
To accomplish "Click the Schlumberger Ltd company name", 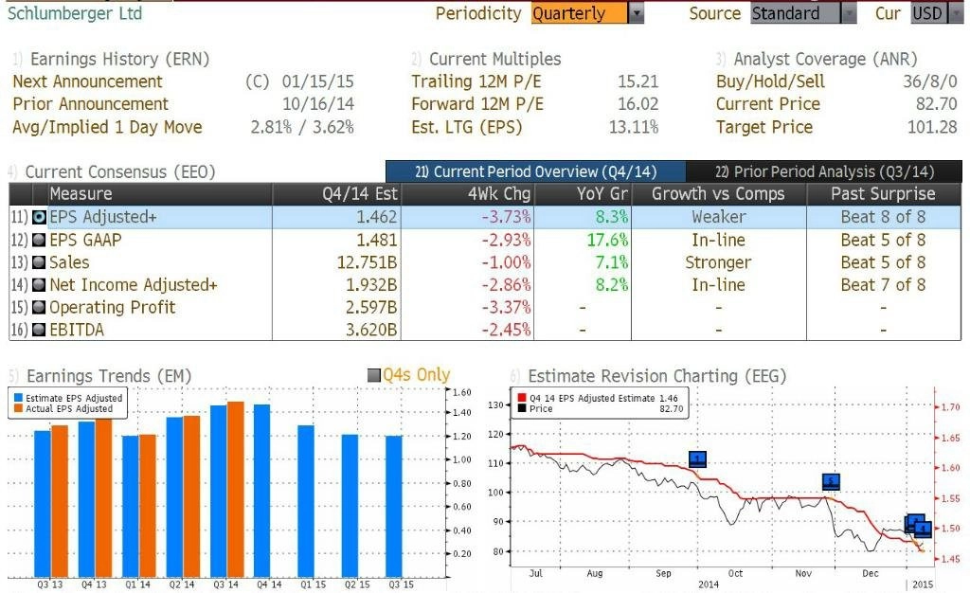I will tap(75, 13).
